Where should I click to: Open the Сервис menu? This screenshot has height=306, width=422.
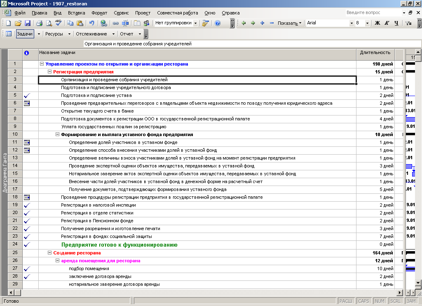pos(121,13)
